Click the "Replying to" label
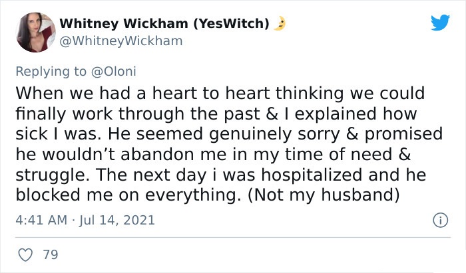Image resolution: width=466 pixels, height=273 pixels. click(x=51, y=72)
